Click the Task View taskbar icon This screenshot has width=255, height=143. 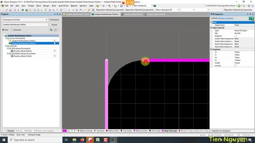pyautogui.click(x=67, y=140)
